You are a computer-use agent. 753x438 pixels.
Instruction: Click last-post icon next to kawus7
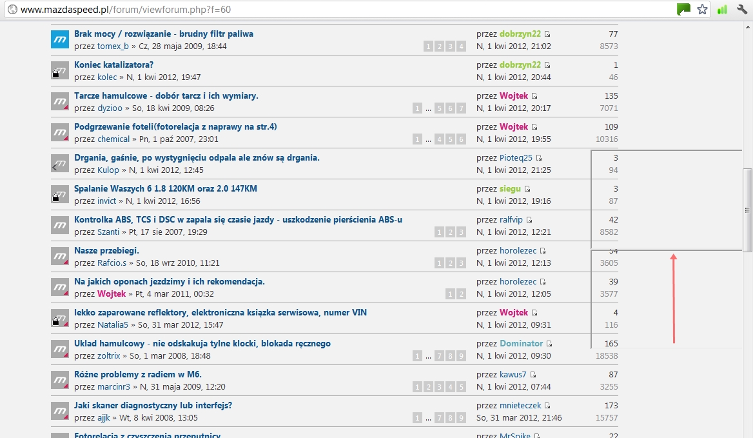click(x=533, y=375)
